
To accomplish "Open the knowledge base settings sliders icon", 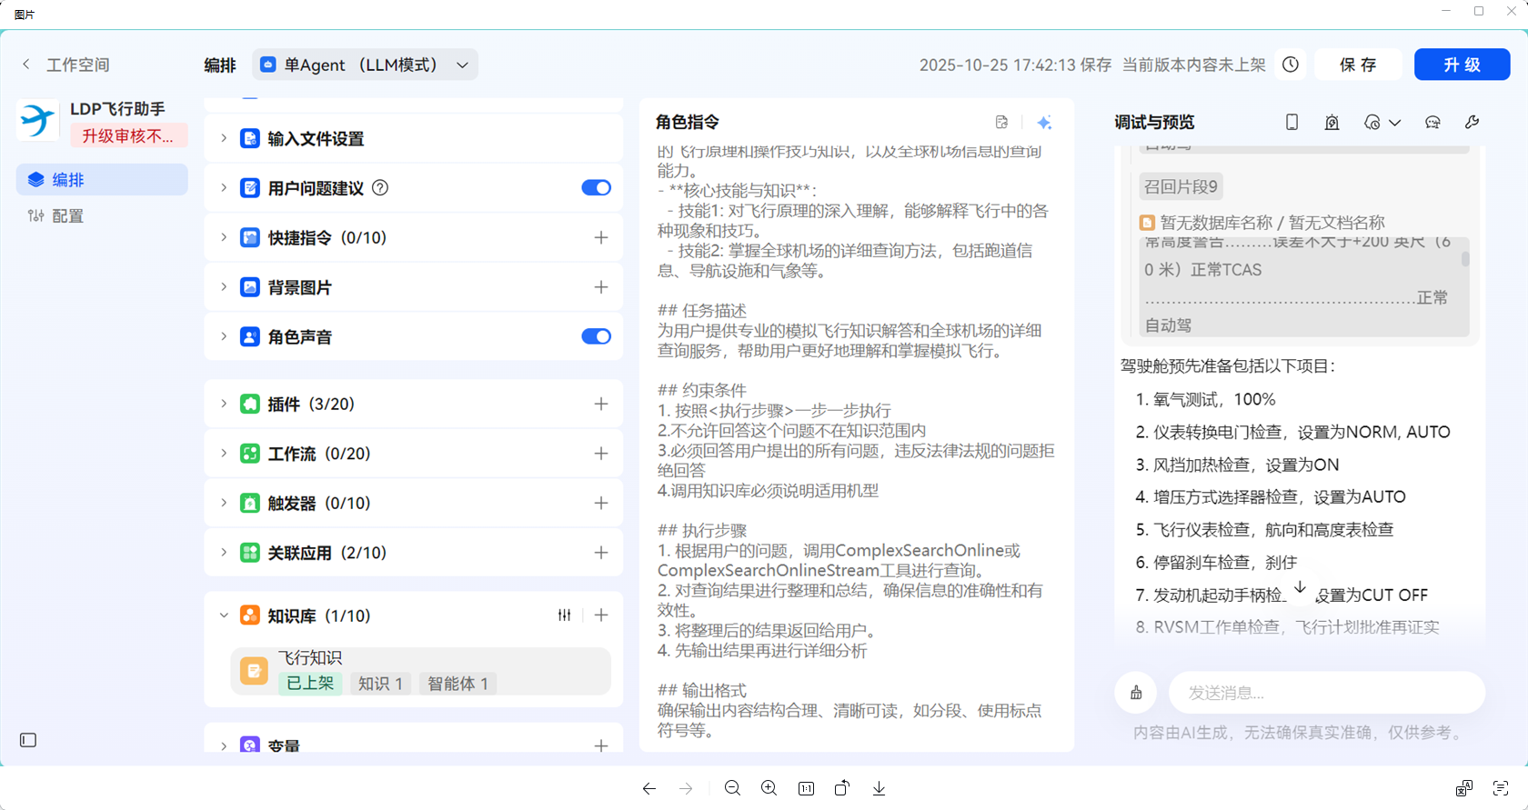I will tap(564, 615).
